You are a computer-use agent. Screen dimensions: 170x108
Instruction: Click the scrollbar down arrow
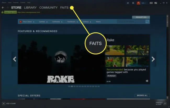pyautogui.click(x=167, y=97)
